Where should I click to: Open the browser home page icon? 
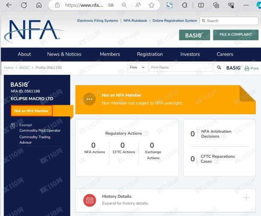tap(39, 5)
